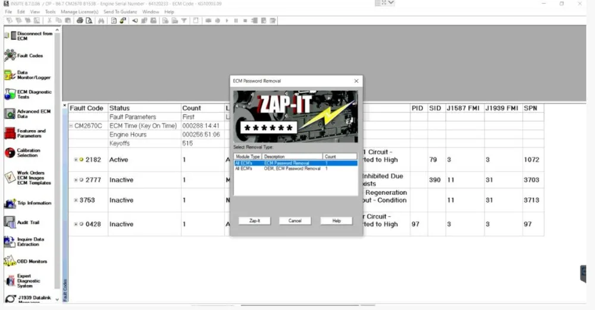This screenshot has height=310, width=595.
Task: Open Work Orders ECM Images ECM Templates
Action: coord(27,178)
